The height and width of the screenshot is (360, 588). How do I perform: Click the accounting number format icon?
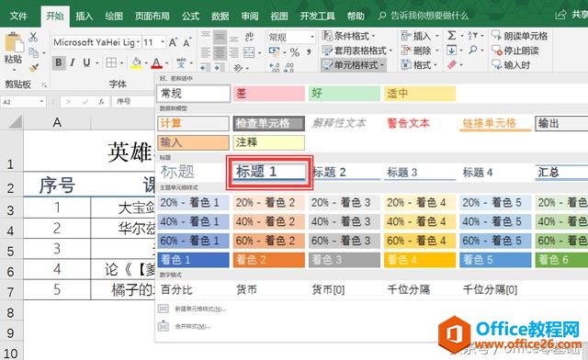274,51
